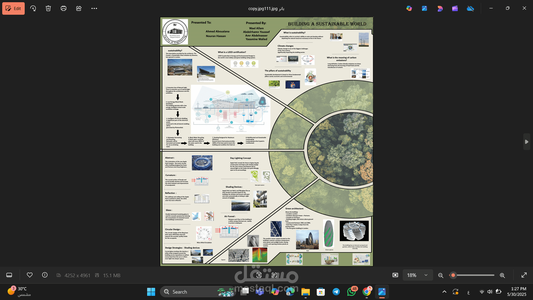This screenshot has height=300, width=533.
Task: Click the displayed poster image
Action: coord(266,142)
